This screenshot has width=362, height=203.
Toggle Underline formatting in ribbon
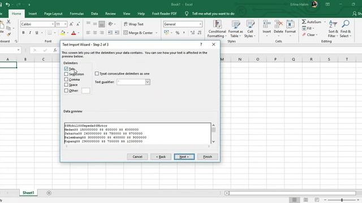pyautogui.click(x=37, y=33)
